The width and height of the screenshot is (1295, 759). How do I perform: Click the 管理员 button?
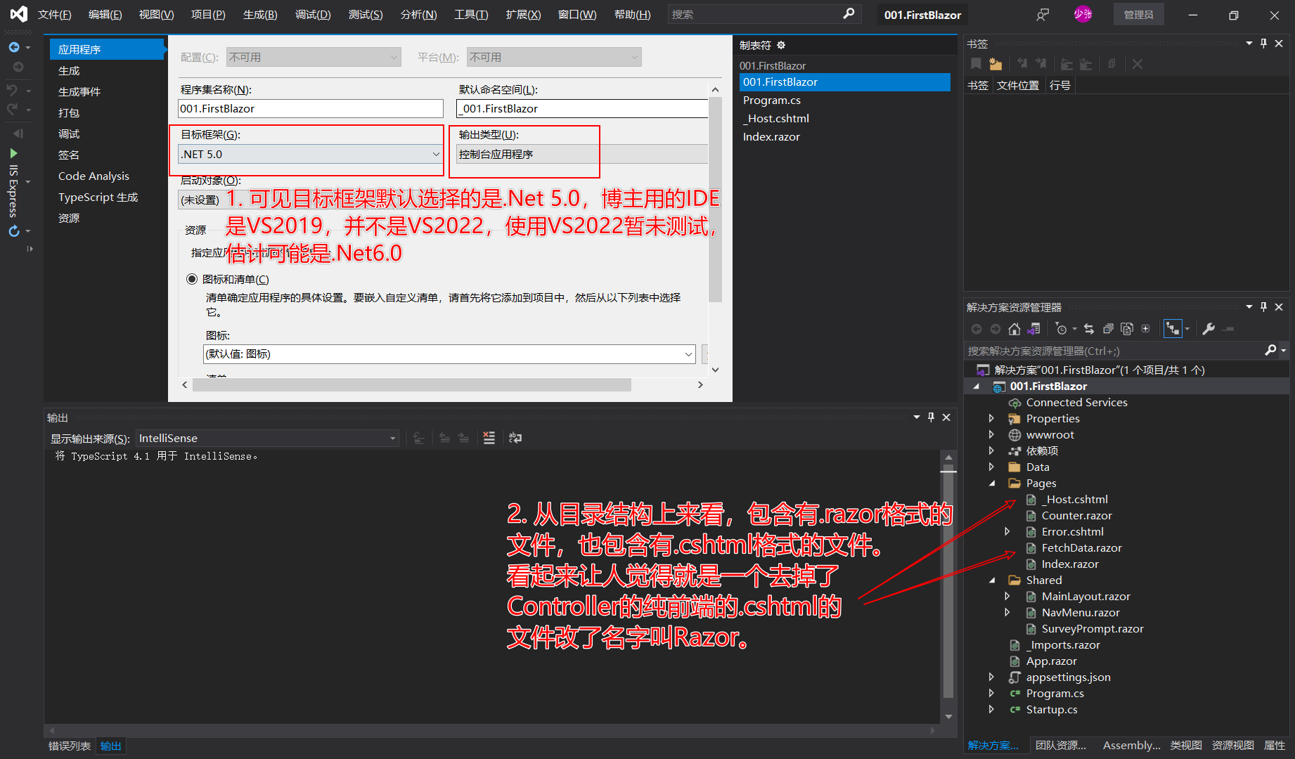[1138, 15]
